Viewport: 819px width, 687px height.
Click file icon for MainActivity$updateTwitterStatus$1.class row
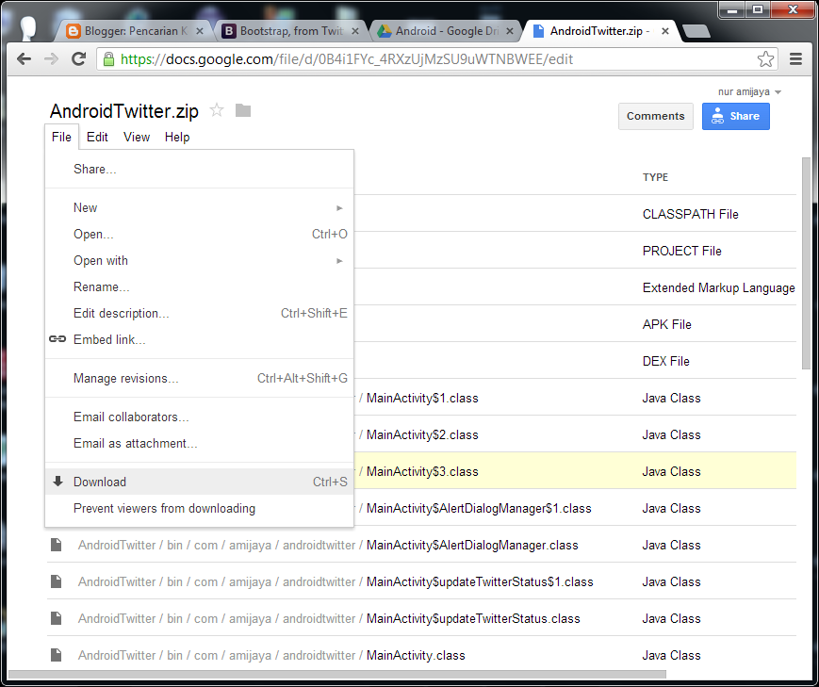click(56, 581)
